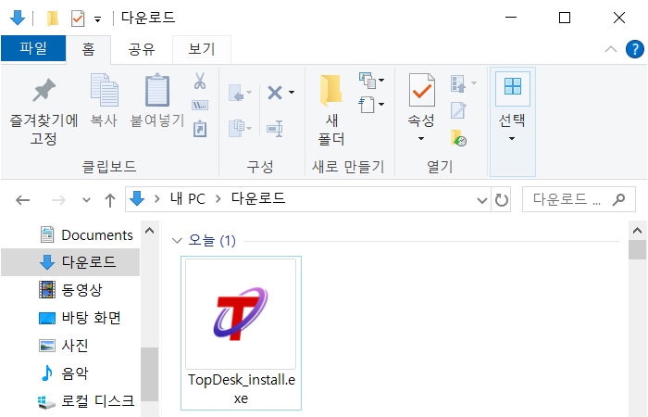Image resolution: width=648 pixels, height=417 pixels.
Task: Click the Paste (붙여넣기) clipboard icon
Action: (157, 90)
